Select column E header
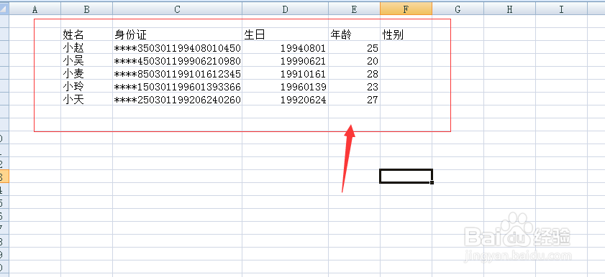Image resolution: width=605 pixels, height=277 pixels. tap(354, 9)
